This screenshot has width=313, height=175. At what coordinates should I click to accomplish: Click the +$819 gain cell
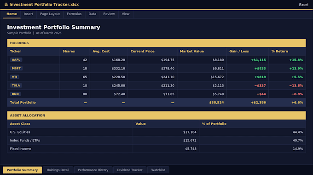(x=248, y=77)
